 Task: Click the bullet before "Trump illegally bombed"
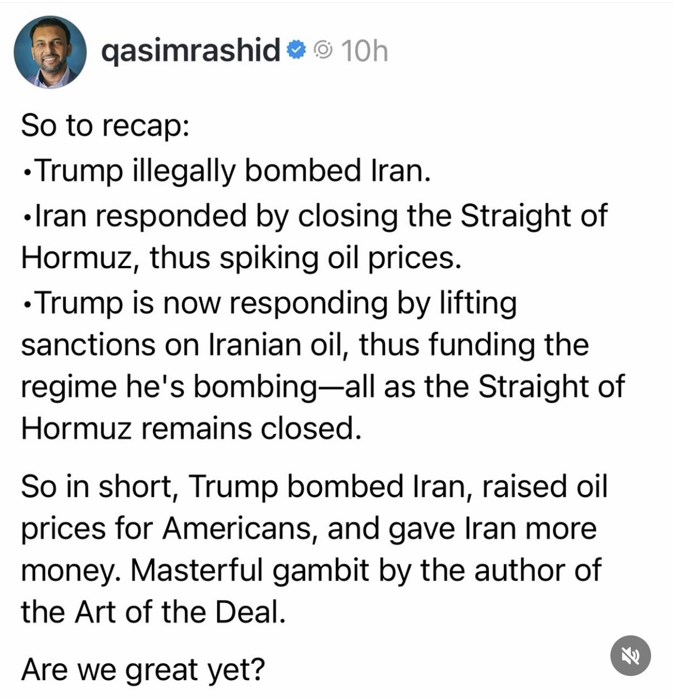tap(27, 173)
